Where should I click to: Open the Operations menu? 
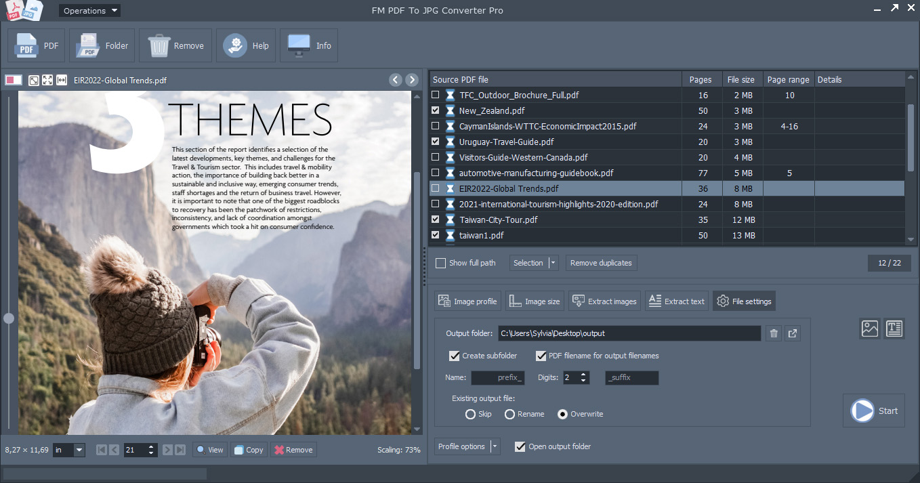coord(89,10)
